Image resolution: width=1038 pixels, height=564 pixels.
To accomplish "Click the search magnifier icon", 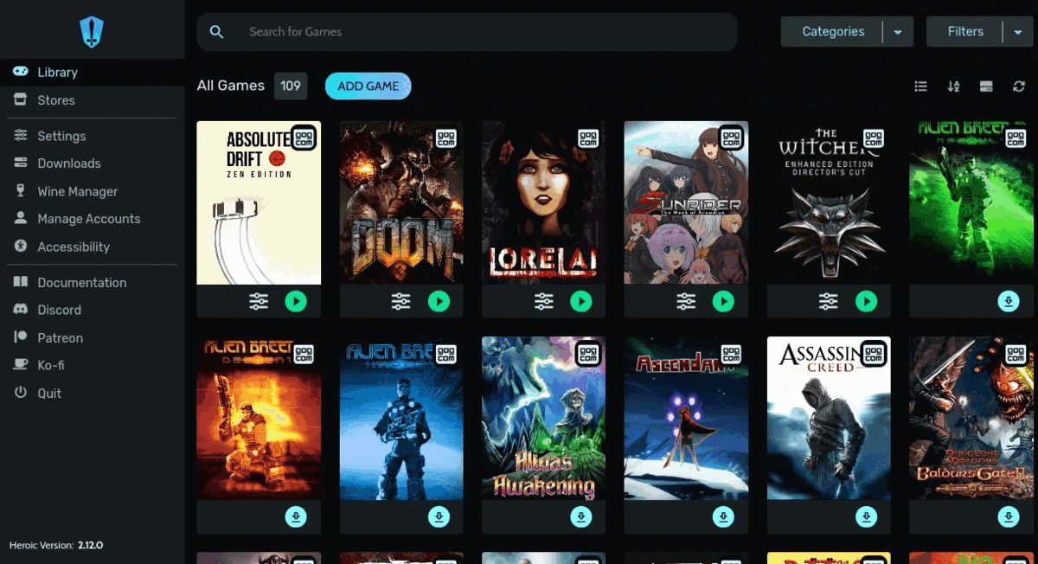I will pyautogui.click(x=216, y=31).
